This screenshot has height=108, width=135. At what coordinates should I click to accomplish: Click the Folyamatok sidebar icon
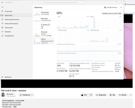click(x=2, y=11)
